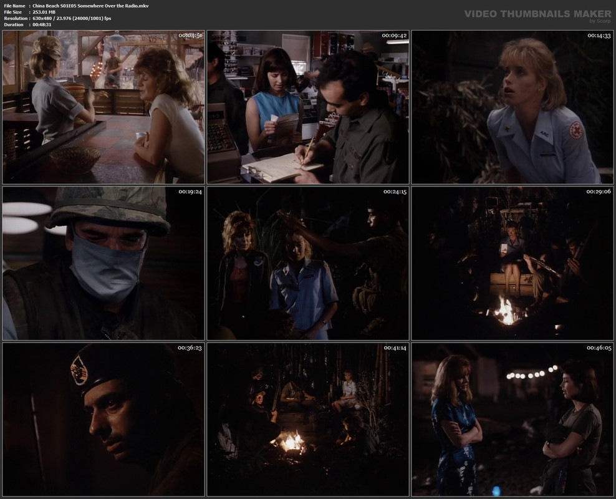Select the campfire frame at 00:29:06

[x=513, y=263]
